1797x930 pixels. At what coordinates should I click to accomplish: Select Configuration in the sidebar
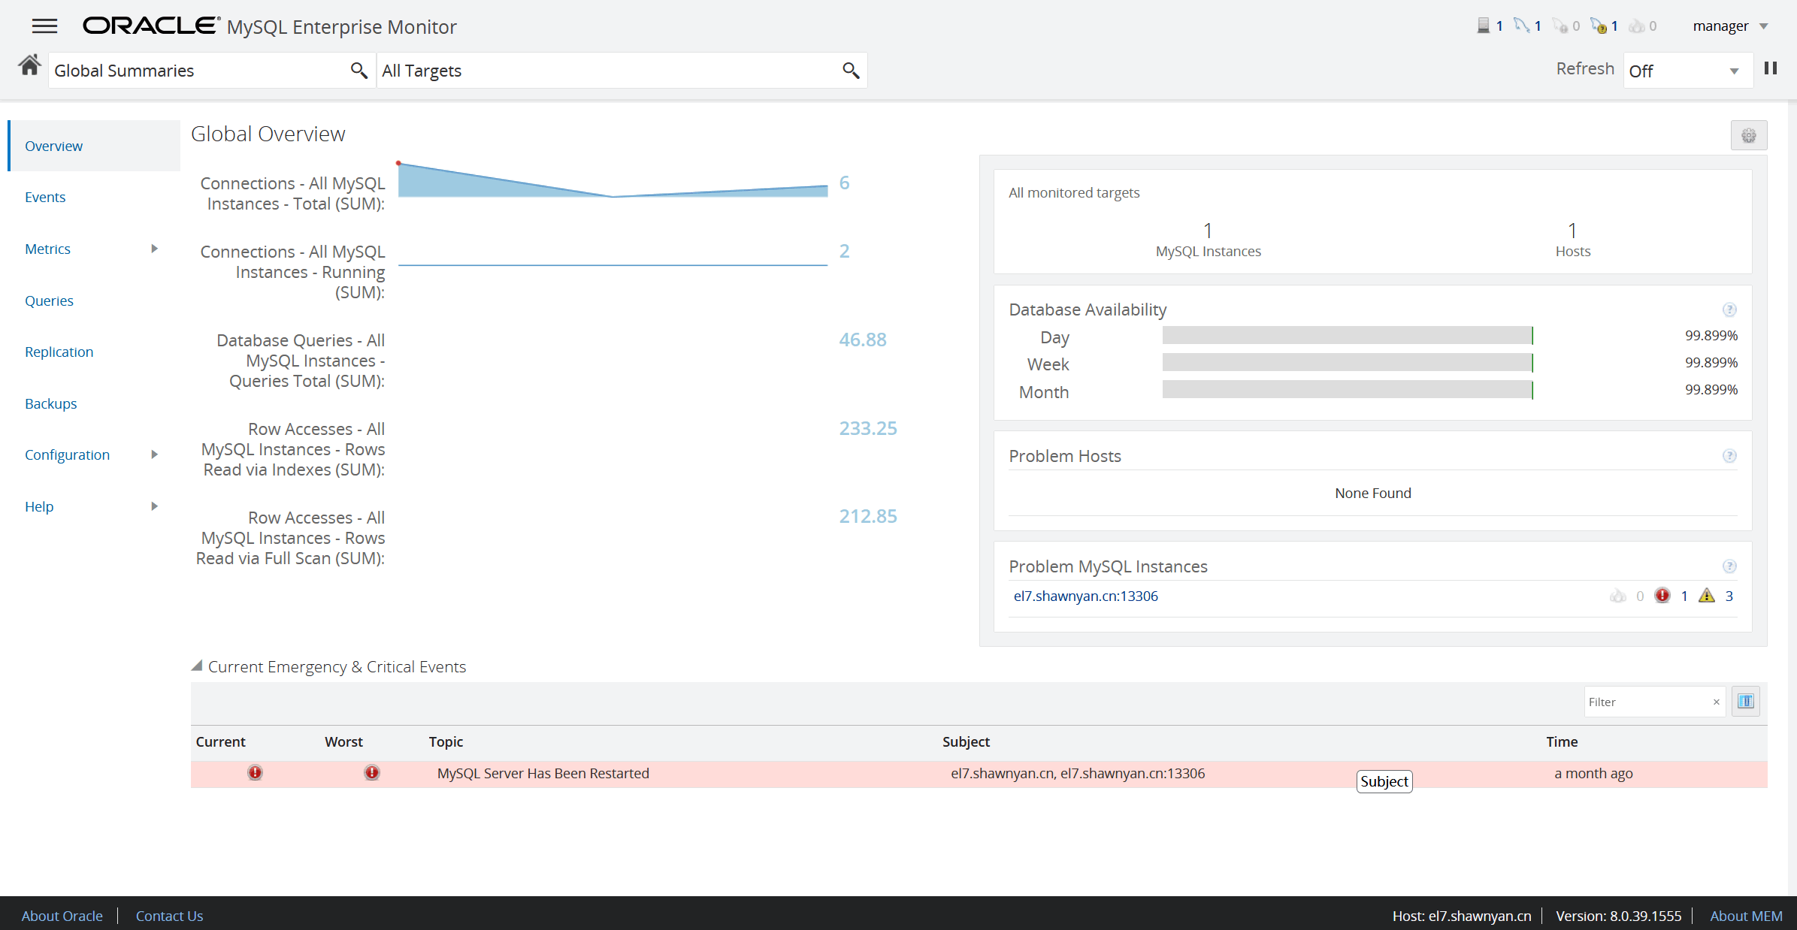[x=67, y=454]
